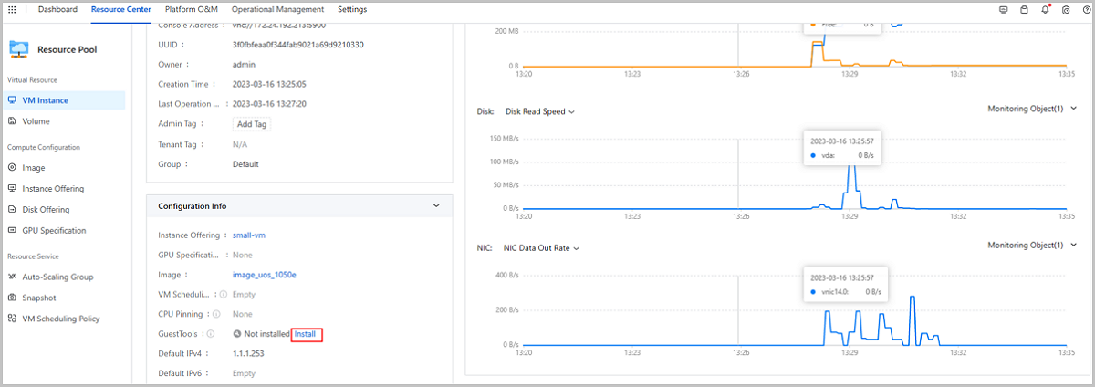Click the info icon beside CPU Pinning
Image resolution: width=1095 pixels, height=387 pixels.
click(214, 314)
